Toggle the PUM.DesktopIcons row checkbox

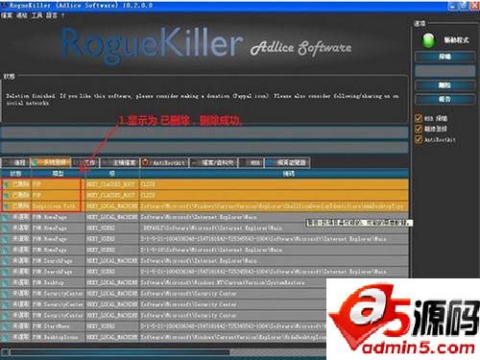tap(6, 337)
